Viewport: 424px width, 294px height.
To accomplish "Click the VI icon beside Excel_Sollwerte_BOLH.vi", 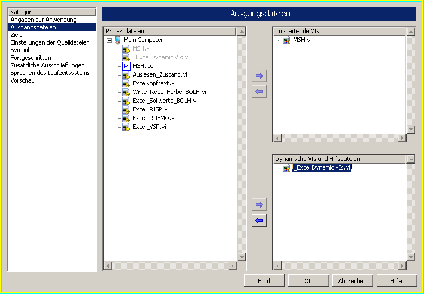I will pos(126,101).
